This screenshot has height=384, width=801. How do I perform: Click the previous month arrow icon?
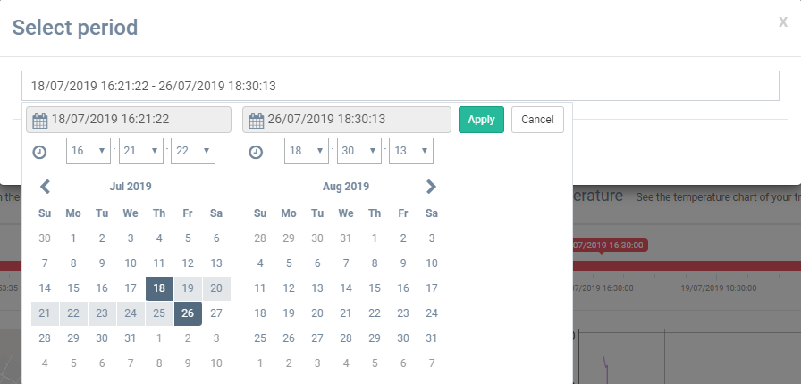[46, 187]
